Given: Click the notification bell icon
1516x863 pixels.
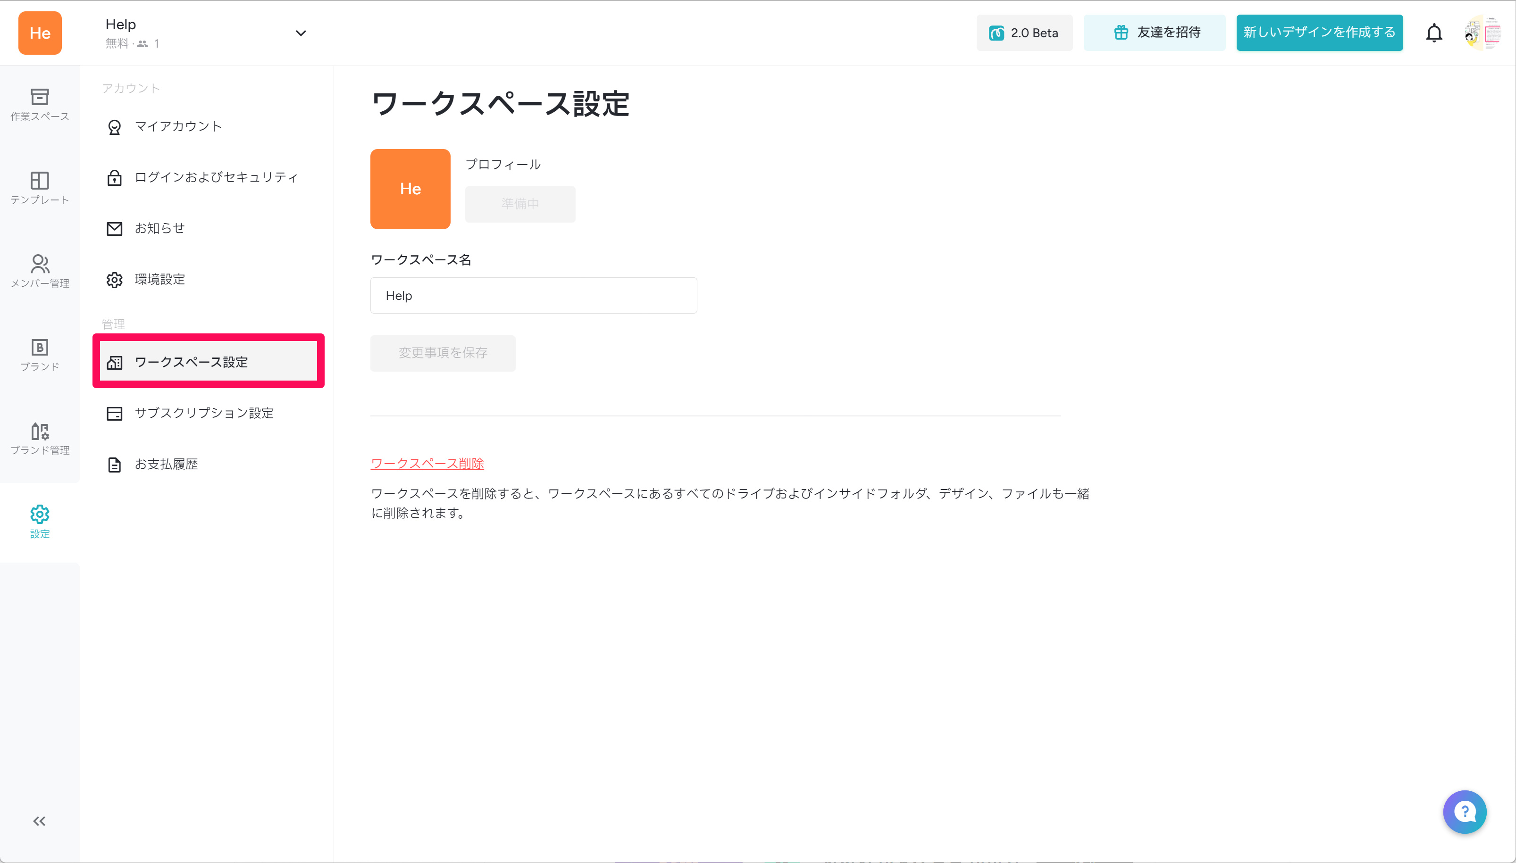Looking at the screenshot, I should pyautogui.click(x=1433, y=33).
